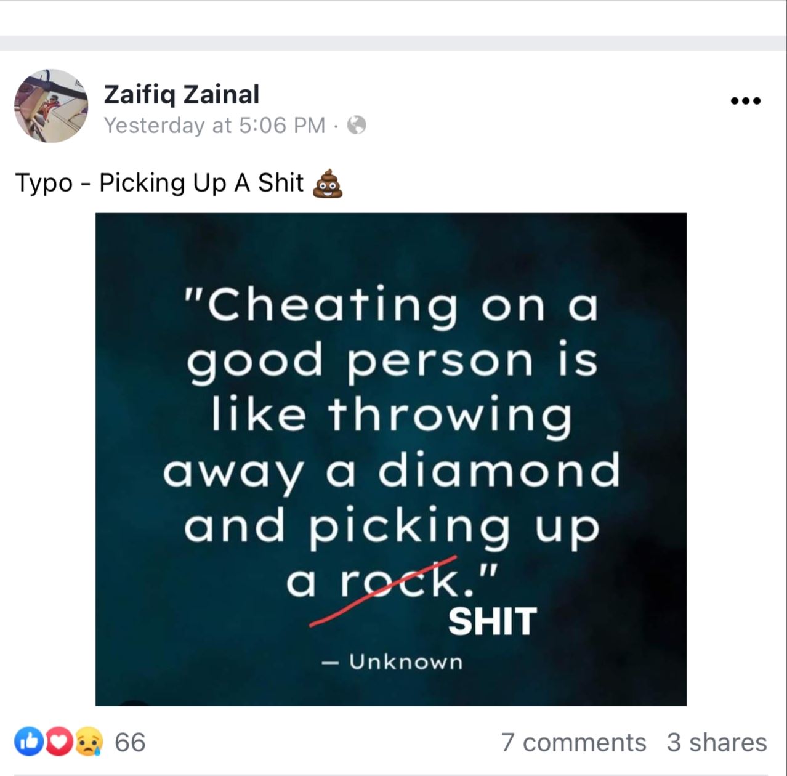
Task: View the 66 reactions count
Action: point(130,742)
